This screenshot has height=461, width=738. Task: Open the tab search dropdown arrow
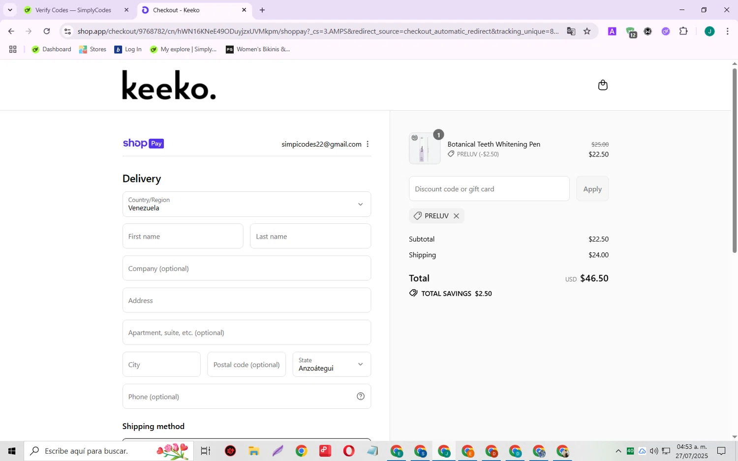pyautogui.click(x=10, y=10)
